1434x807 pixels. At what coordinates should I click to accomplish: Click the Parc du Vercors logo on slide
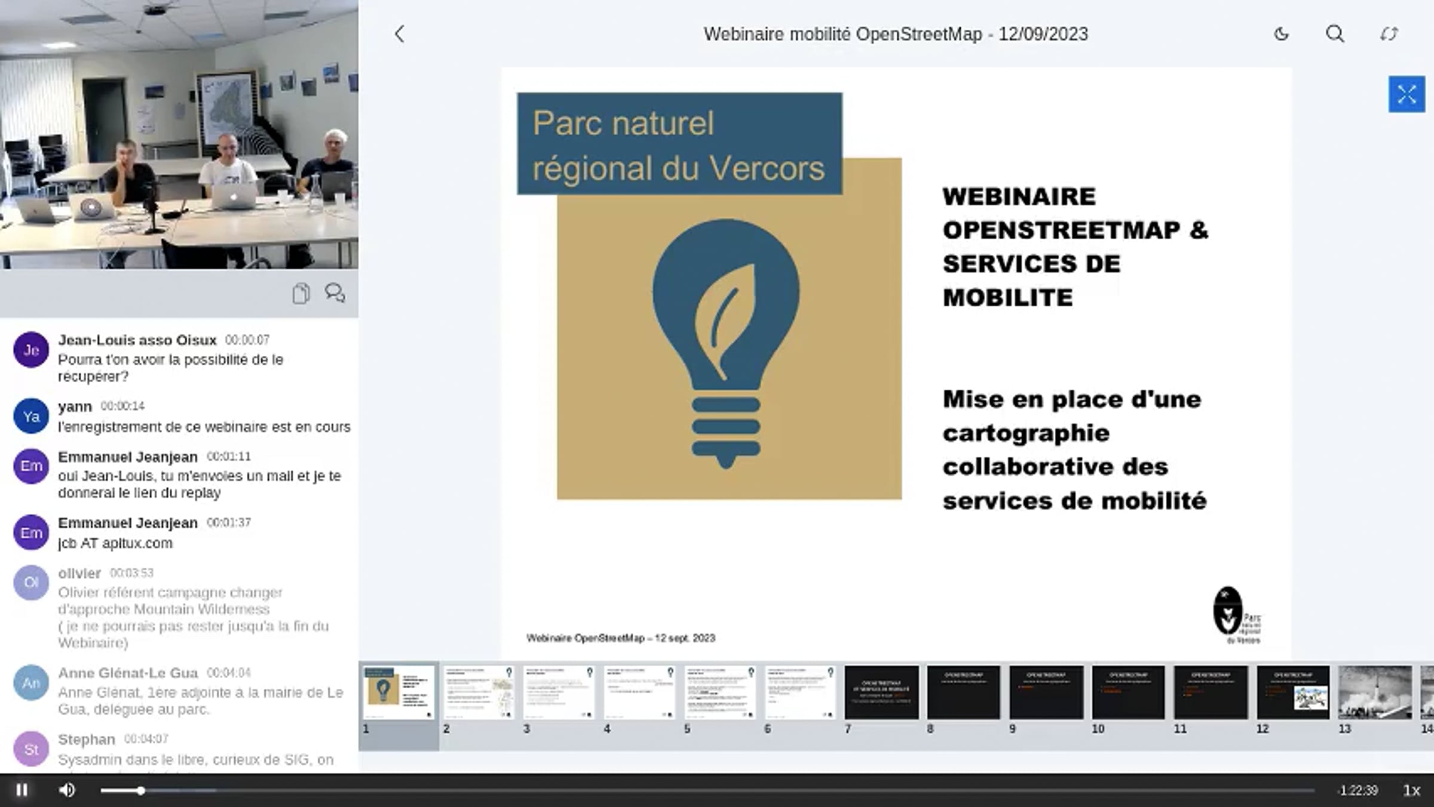pyautogui.click(x=1237, y=615)
